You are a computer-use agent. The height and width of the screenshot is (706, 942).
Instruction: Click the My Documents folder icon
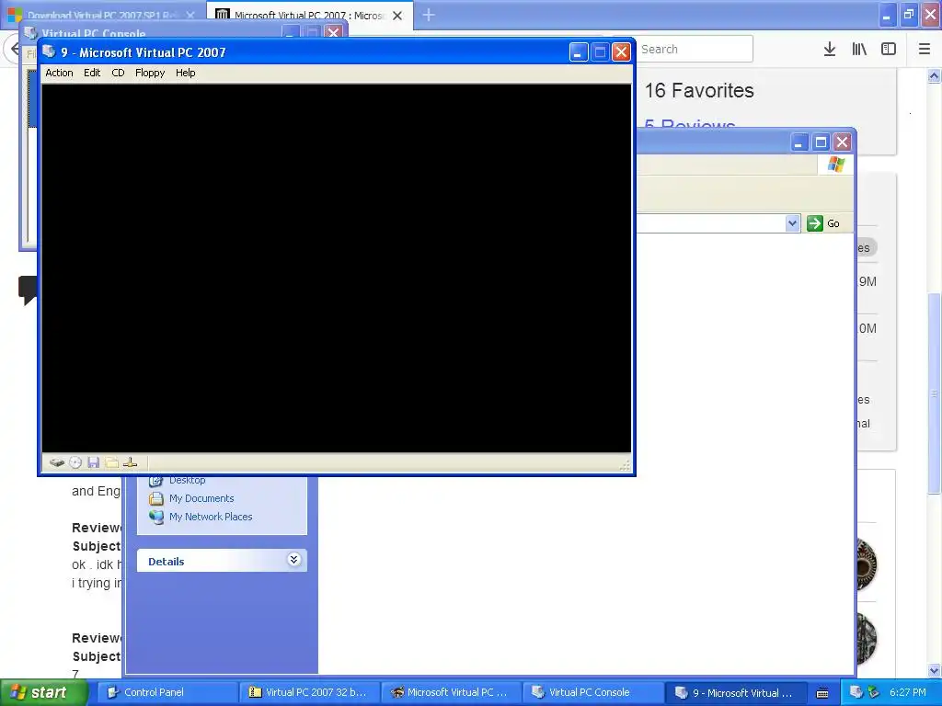pyautogui.click(x=156, y=498)
